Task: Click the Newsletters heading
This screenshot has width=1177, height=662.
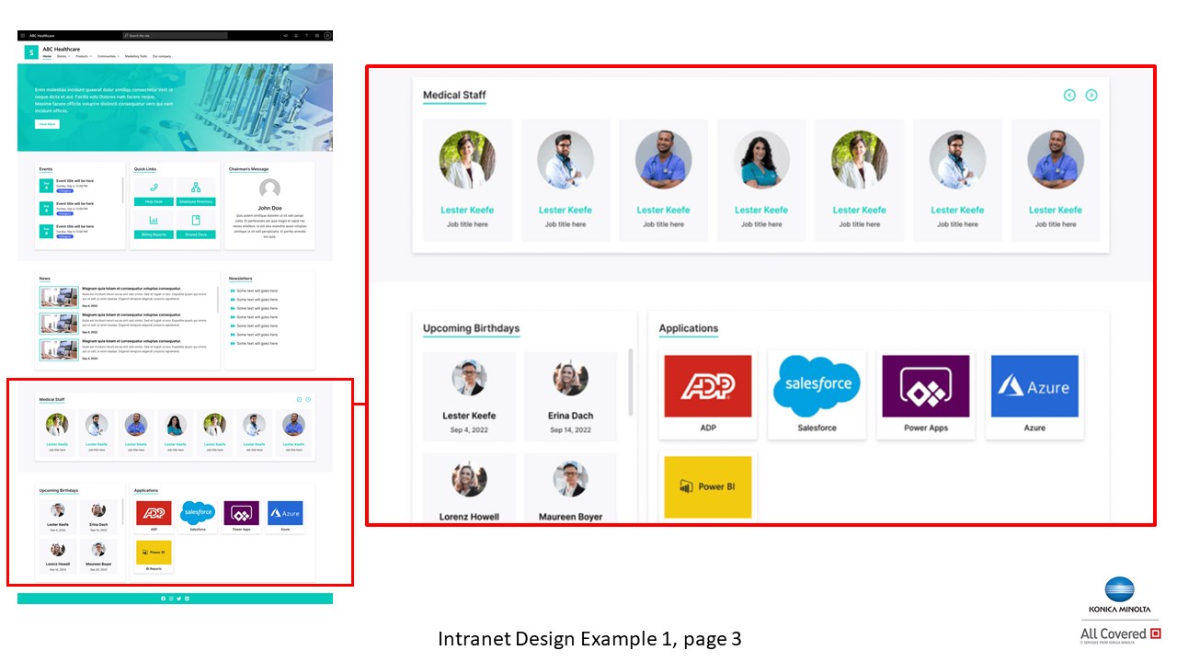Action: coord(240,279)
